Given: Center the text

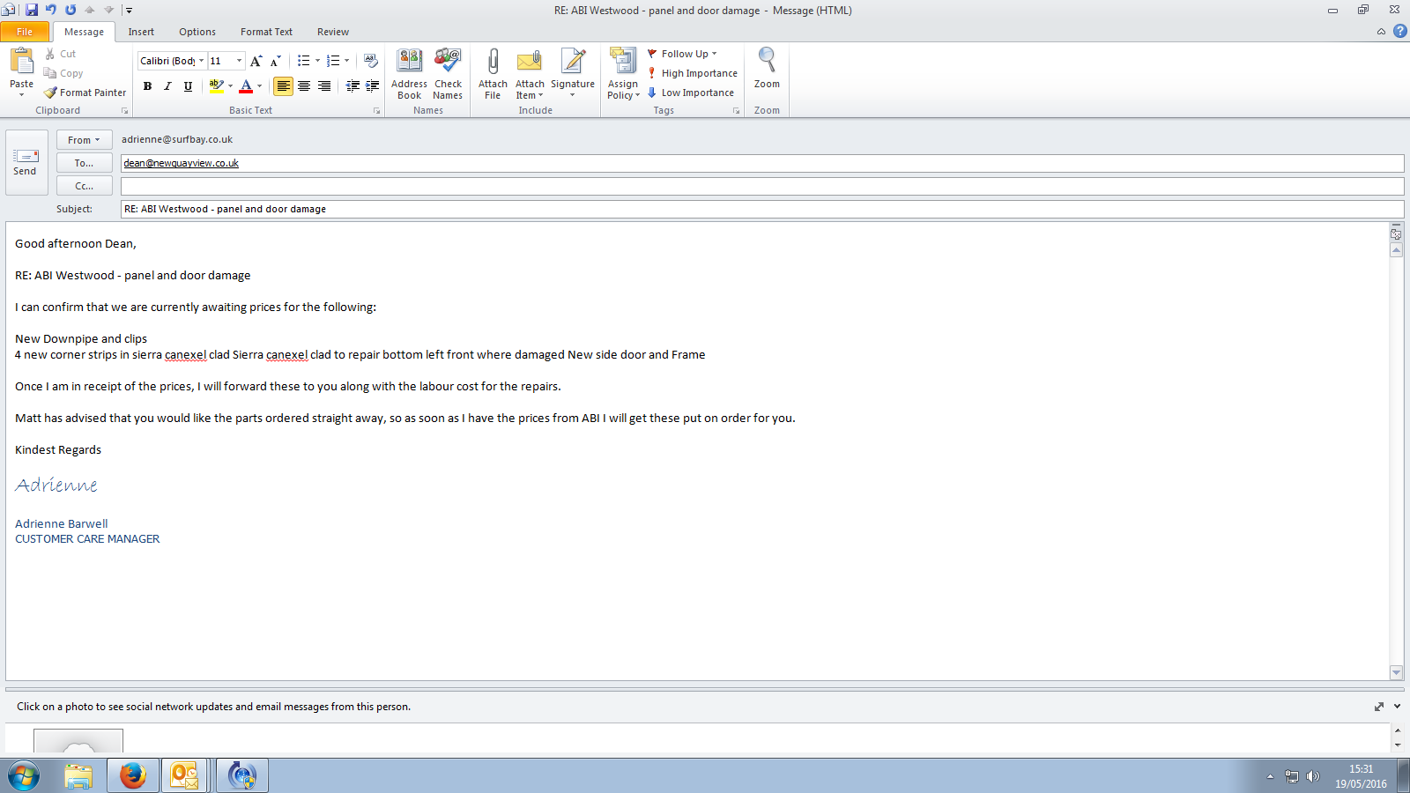Looking at the screenshot, I should pos(304,86).
